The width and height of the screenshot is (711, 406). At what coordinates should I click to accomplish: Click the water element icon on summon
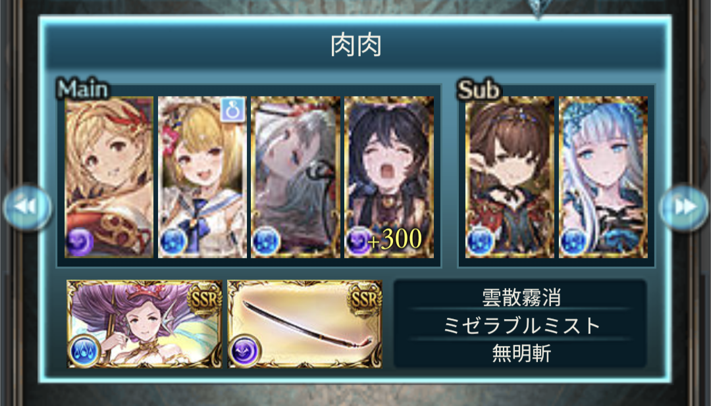coord(84,351)
